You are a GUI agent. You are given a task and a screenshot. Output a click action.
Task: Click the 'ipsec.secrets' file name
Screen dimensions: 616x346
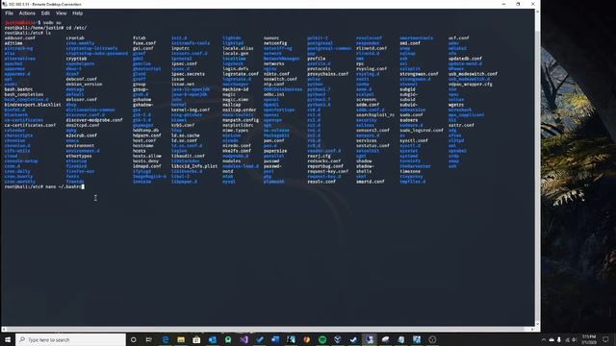point(188,74)
